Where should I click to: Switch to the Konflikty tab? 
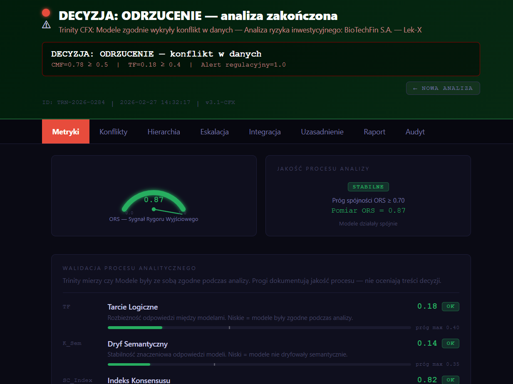[x=113, y=132]
